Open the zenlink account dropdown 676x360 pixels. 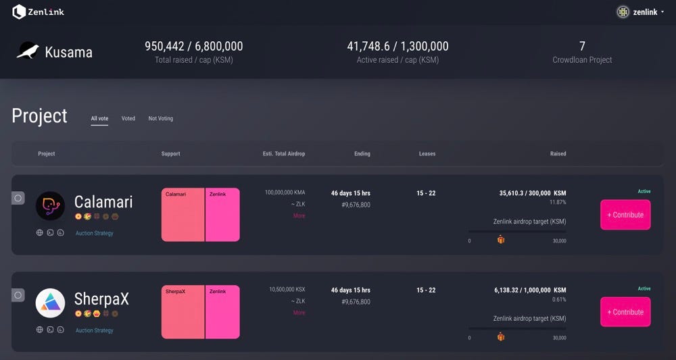[641, 11]
